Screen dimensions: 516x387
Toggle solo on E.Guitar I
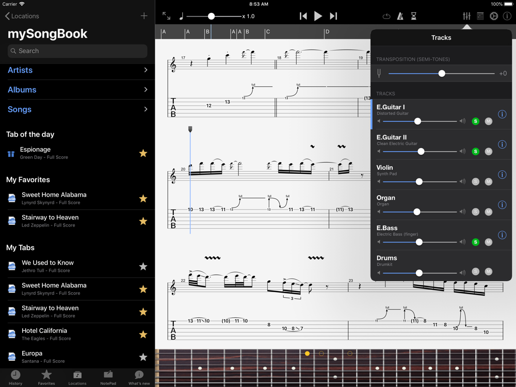pos(476,121)
